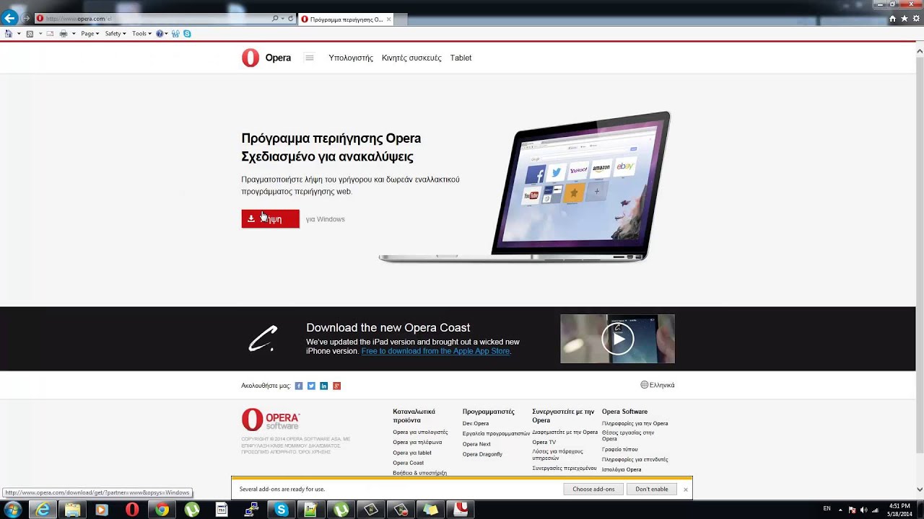Click the red Λήψη download button
The image size is (924, 519).
click(270, 219)
